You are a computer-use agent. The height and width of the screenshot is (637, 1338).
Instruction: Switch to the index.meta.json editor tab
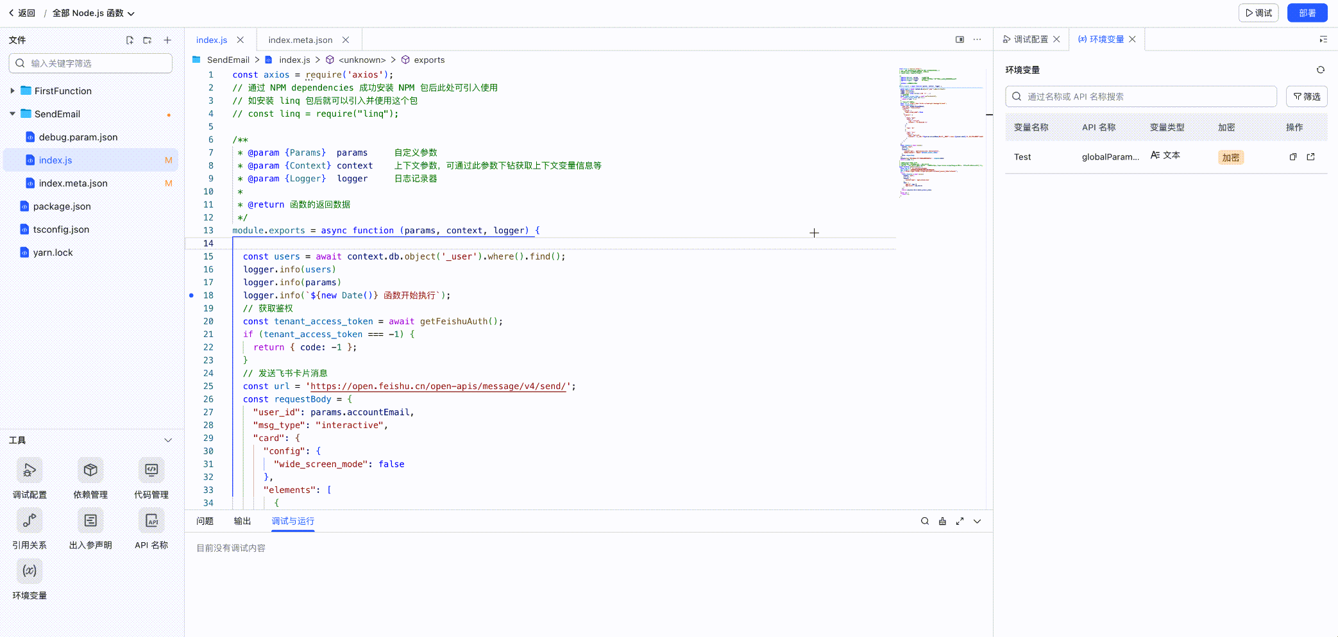[x=300, y=40]
